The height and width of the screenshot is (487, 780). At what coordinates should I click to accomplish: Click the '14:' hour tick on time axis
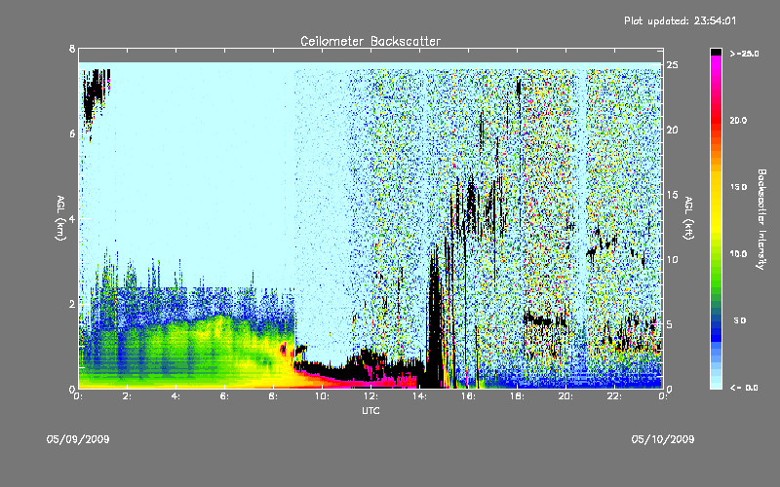(x=419, y=396)
